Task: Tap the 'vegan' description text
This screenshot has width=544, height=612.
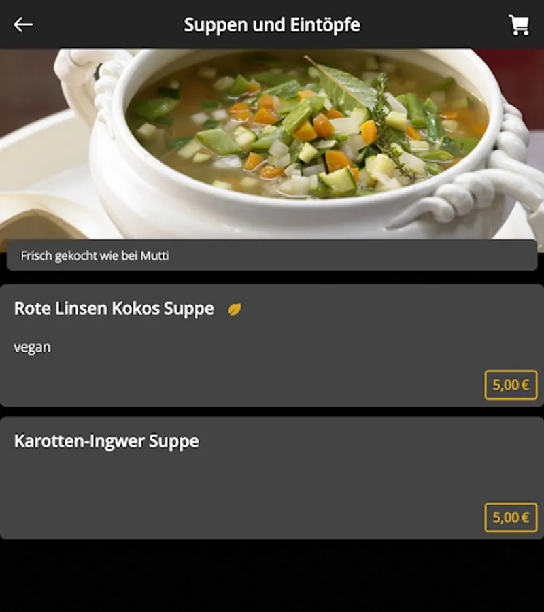Action: [x=32, y=347]
